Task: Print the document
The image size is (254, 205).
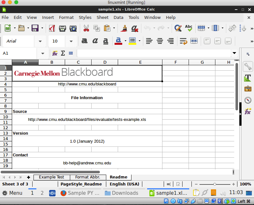Action: click(62, 28)
